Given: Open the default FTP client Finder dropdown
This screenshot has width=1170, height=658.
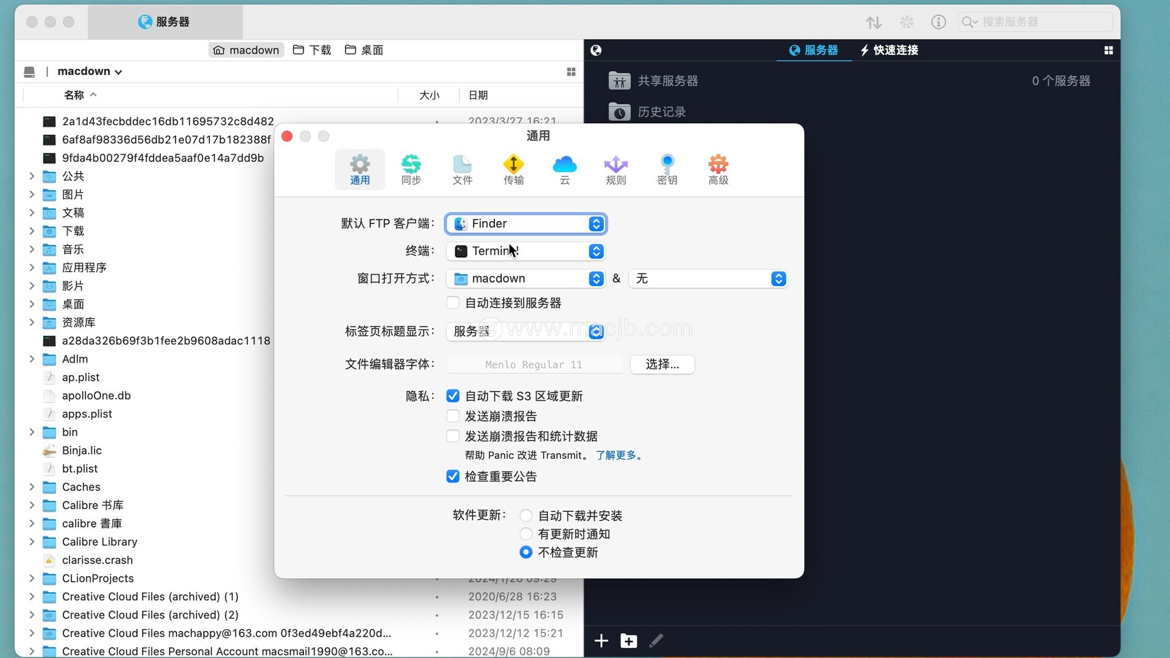Looking at the screenshot, I should click(526, 224).
